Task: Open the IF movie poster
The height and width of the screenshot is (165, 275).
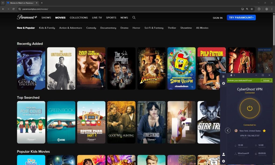Action: click(182, 122)
